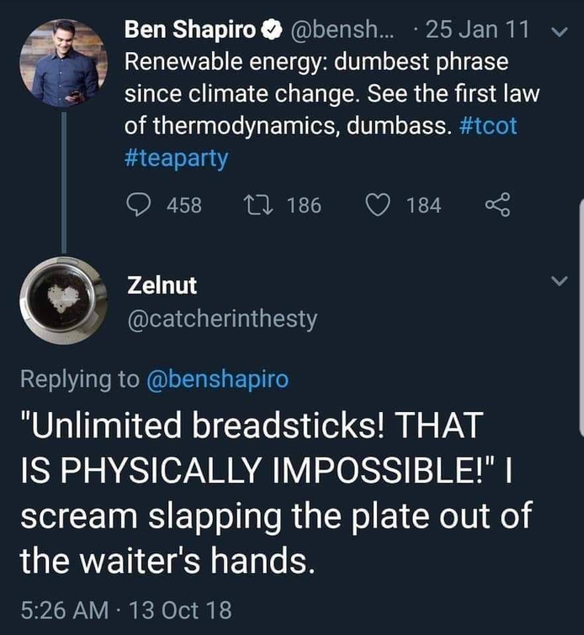The width and height of the screenshot is (584, 635).
Task: Click the 184 likes count
Action: [424, 206]
